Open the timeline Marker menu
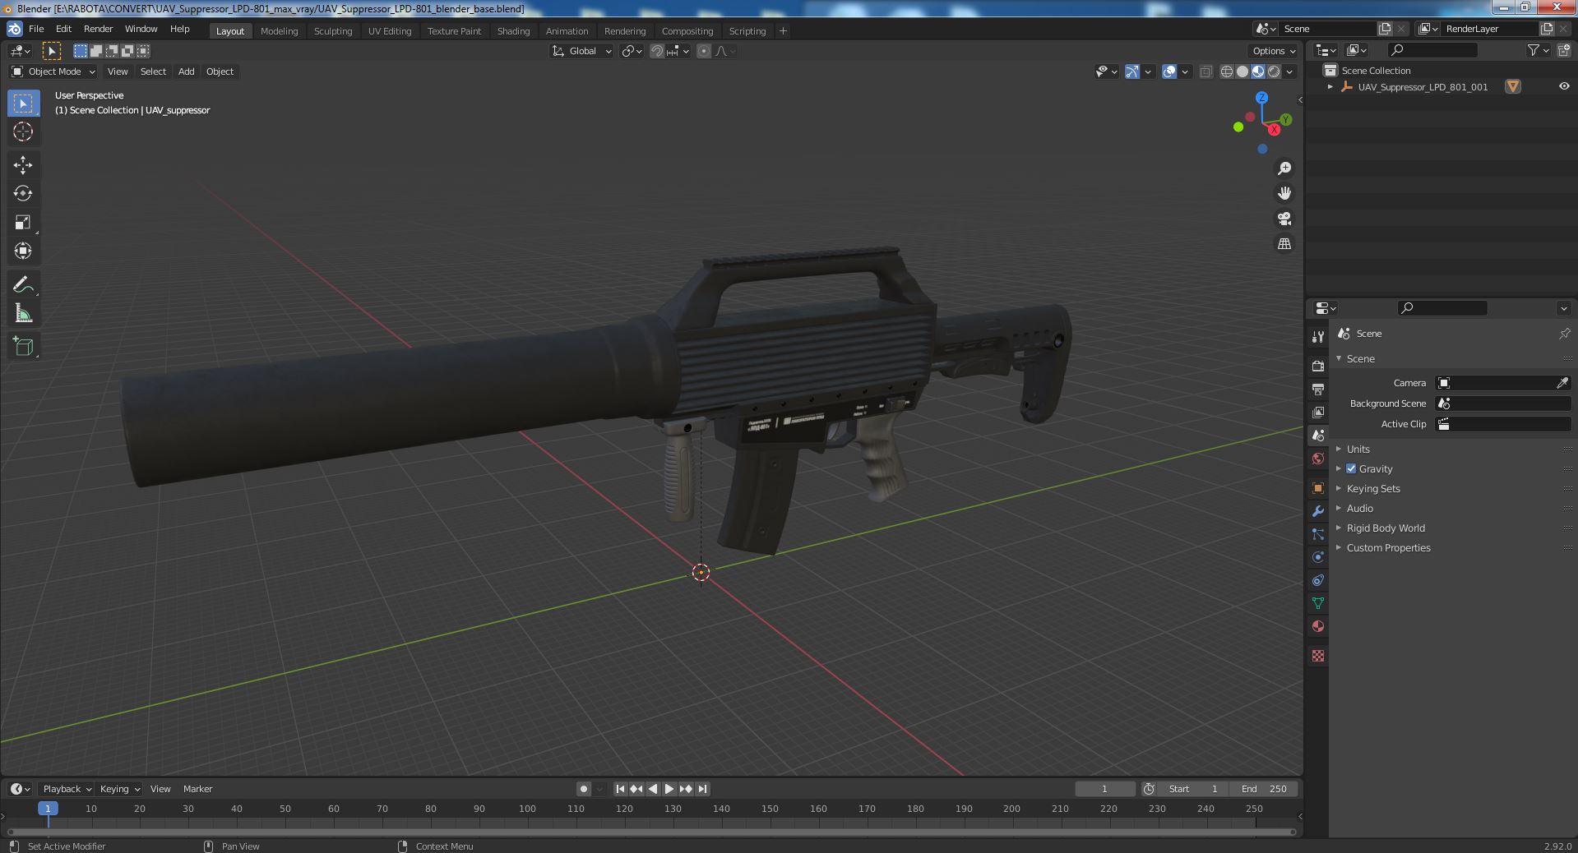Image resolution: width=1578 pixels, height=853 pixels. coord(197,789)
